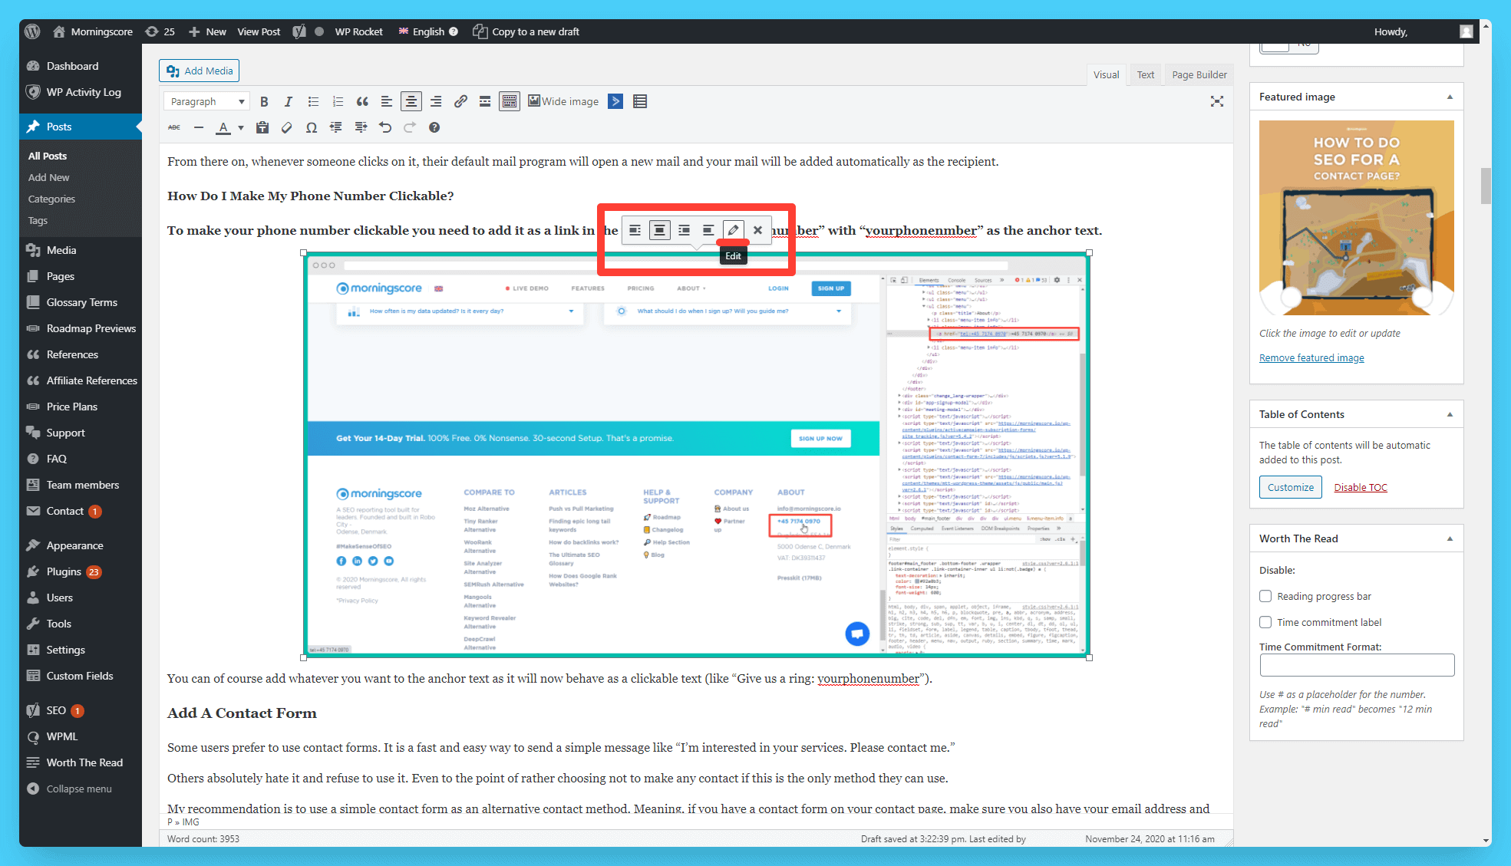Align text left in editor toolbar
Screen dimensions: 1511x866
pyautogui.click(x=387, y=102)
